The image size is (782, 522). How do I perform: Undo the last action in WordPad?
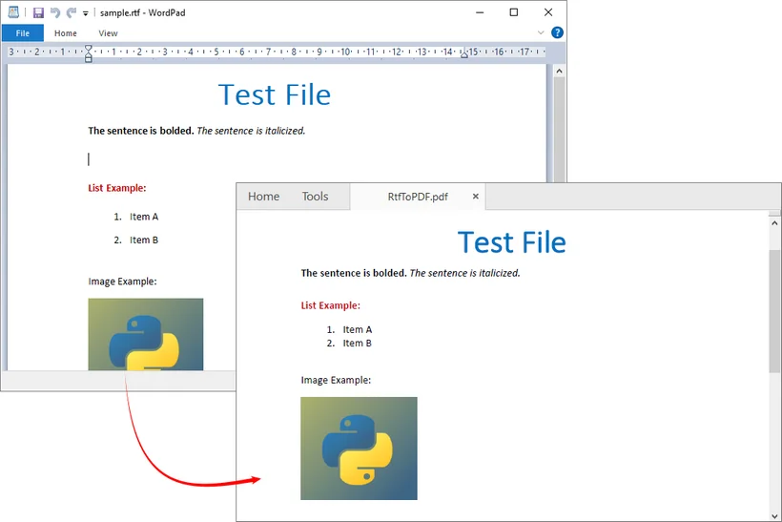click(55, 13)
